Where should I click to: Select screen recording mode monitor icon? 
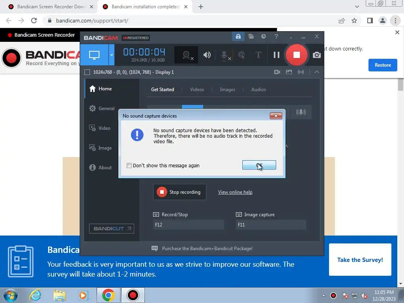[94, 54]
